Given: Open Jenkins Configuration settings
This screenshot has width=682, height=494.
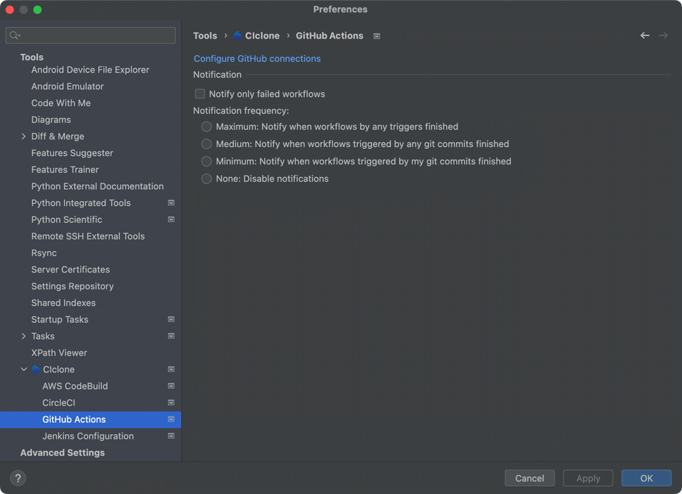Looking at the screenshot, I should [89, 435].
